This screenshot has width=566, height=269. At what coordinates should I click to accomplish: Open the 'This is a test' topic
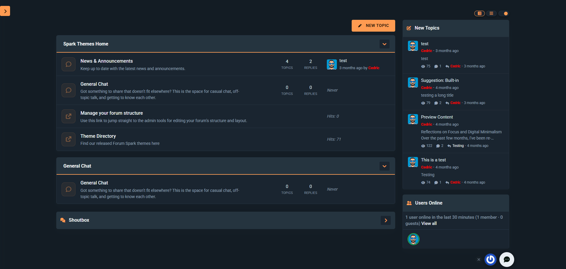433,160
